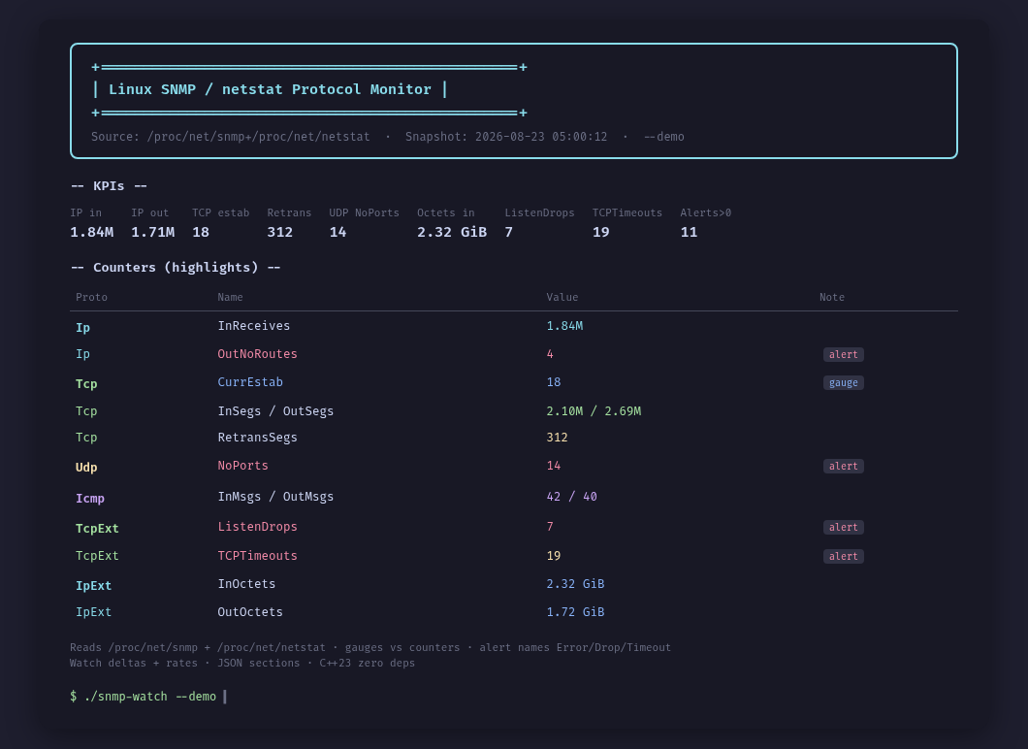Click the 'IP in' KPI value 1.84M
The height and width of the screenshot is (749, 1028).
point(92,232)
